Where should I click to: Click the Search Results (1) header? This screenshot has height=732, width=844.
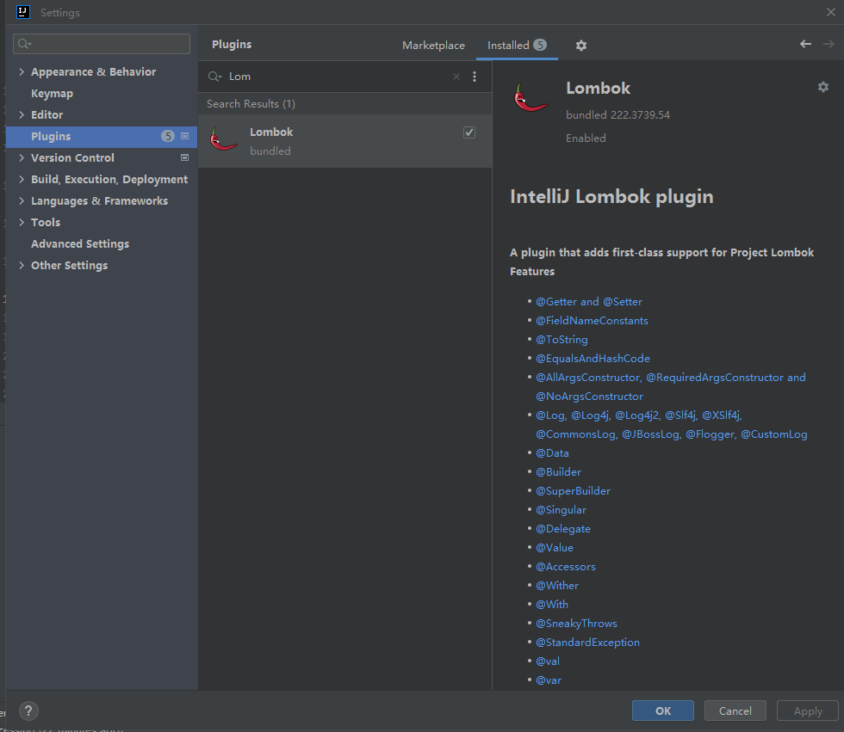click(251, 104)
